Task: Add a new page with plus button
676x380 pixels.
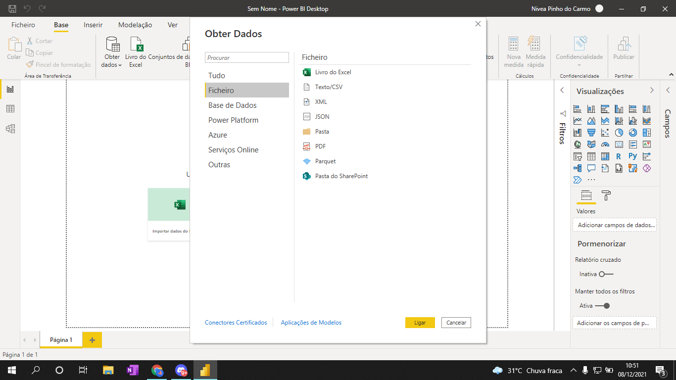Action: point(92,340)
